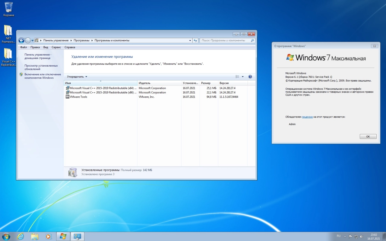This screenshot has width=386, height=241.
Task: Click the x86 Redistributable installer icon
Action: pos(67,92)
